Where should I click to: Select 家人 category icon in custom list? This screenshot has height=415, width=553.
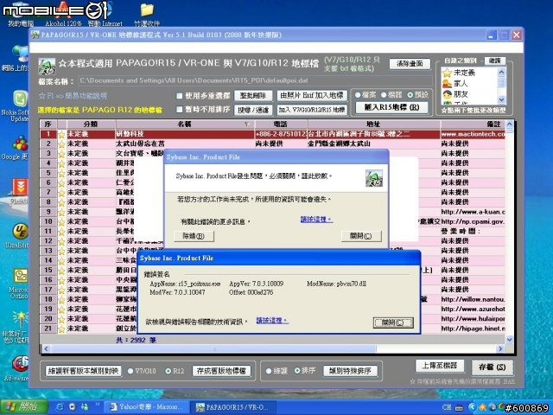[x=448, y=84]
